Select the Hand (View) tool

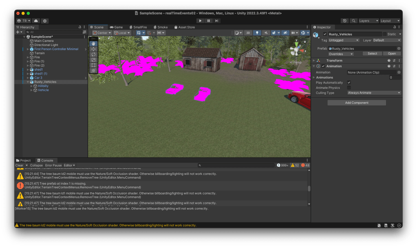coord(93,43)
